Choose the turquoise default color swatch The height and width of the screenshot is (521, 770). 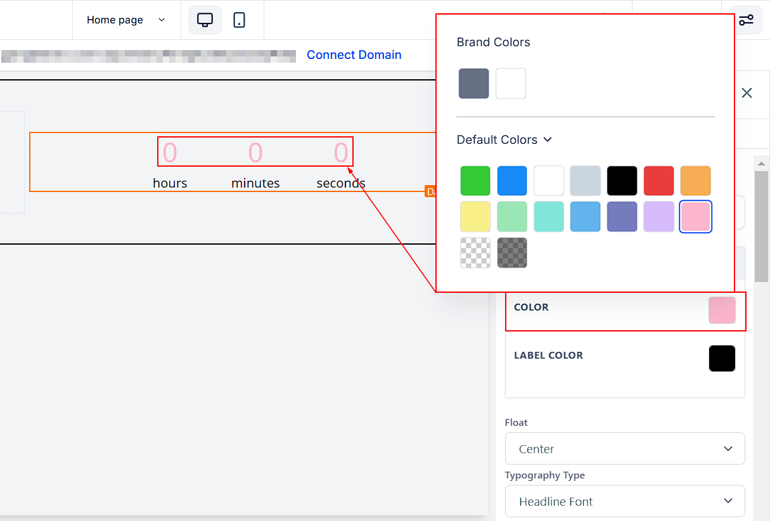pyautogui.click(x=549, y=217)
